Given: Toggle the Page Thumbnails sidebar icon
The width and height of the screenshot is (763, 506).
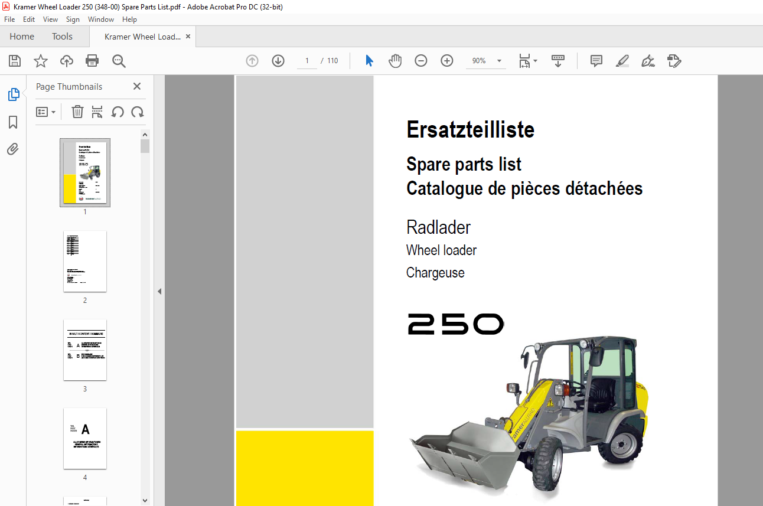Looking at the screenshot, I should [13, 94].
